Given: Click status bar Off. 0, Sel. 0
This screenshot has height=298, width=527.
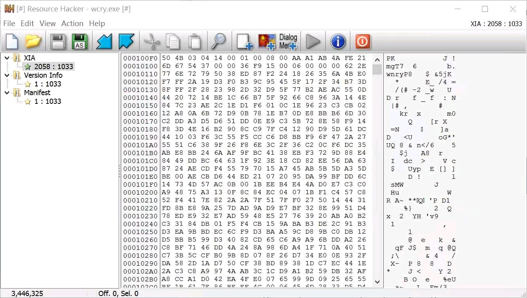Looking at the screenshot, I should pyautogui.click(x=118, y=294).
